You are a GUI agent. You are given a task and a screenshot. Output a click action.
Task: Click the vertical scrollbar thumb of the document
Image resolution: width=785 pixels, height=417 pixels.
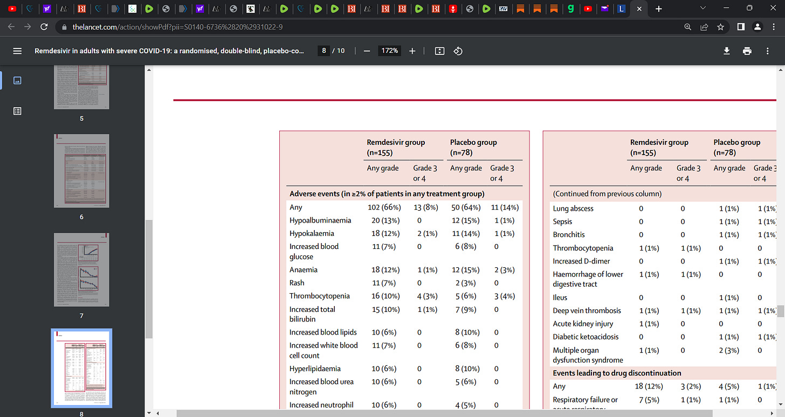[x=780, y=311]
